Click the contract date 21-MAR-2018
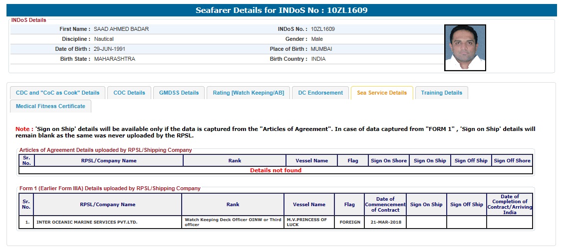Viewport: 572px width, 247px height. coord(385,222)
